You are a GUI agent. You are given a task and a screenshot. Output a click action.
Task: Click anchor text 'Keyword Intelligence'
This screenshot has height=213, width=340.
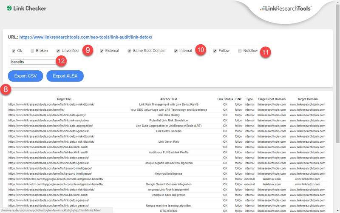(169, 174)
